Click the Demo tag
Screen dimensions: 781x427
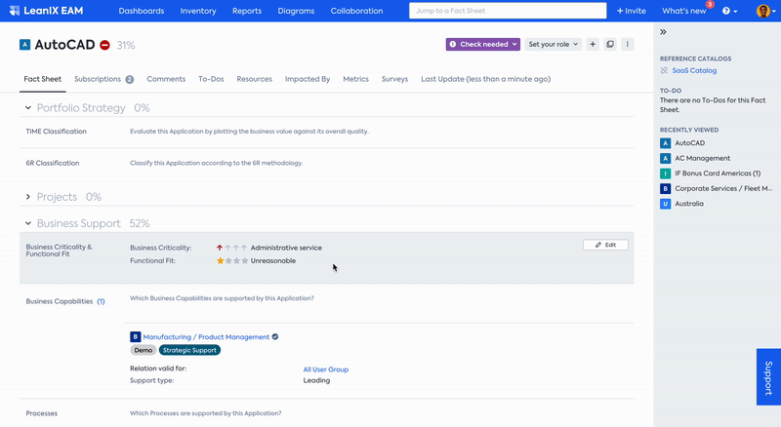143,350
